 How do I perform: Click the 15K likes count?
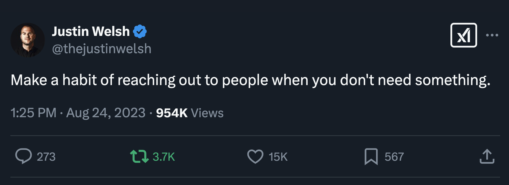pyautogui.click(x=278, y=157)
